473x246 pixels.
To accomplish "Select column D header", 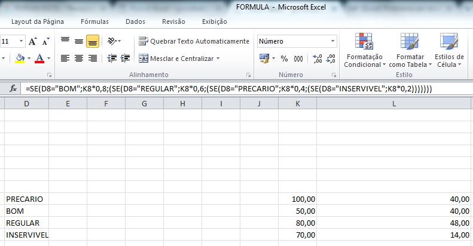I will coord(26,104).
